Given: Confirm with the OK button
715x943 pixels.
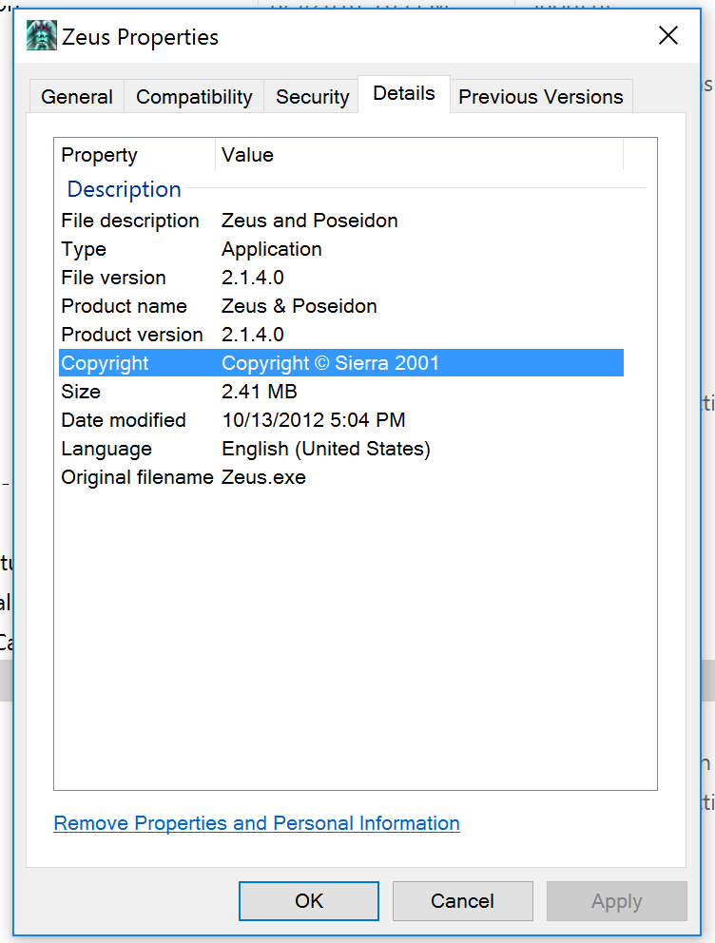Looking at the screenshot, I should [x=309, y=901].
